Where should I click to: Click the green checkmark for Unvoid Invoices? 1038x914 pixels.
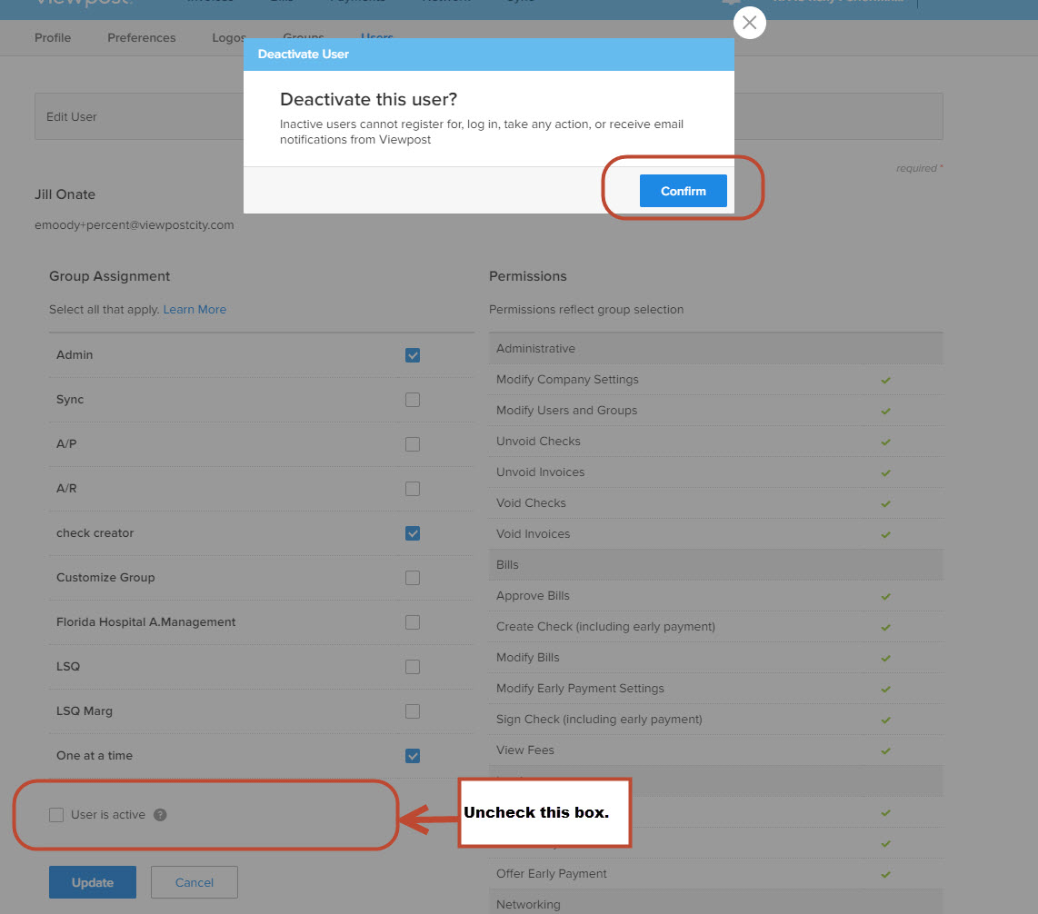[x=885, y=472]
